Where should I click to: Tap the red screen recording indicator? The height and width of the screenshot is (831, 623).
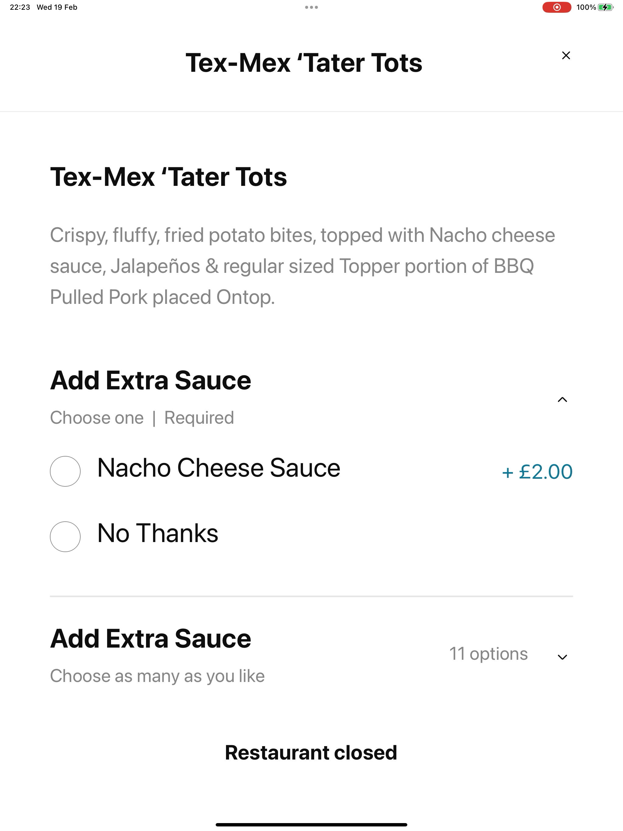pyautogui.click(x=556, y=7)
